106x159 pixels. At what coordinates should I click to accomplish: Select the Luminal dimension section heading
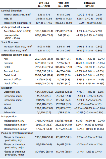(11, 11)
